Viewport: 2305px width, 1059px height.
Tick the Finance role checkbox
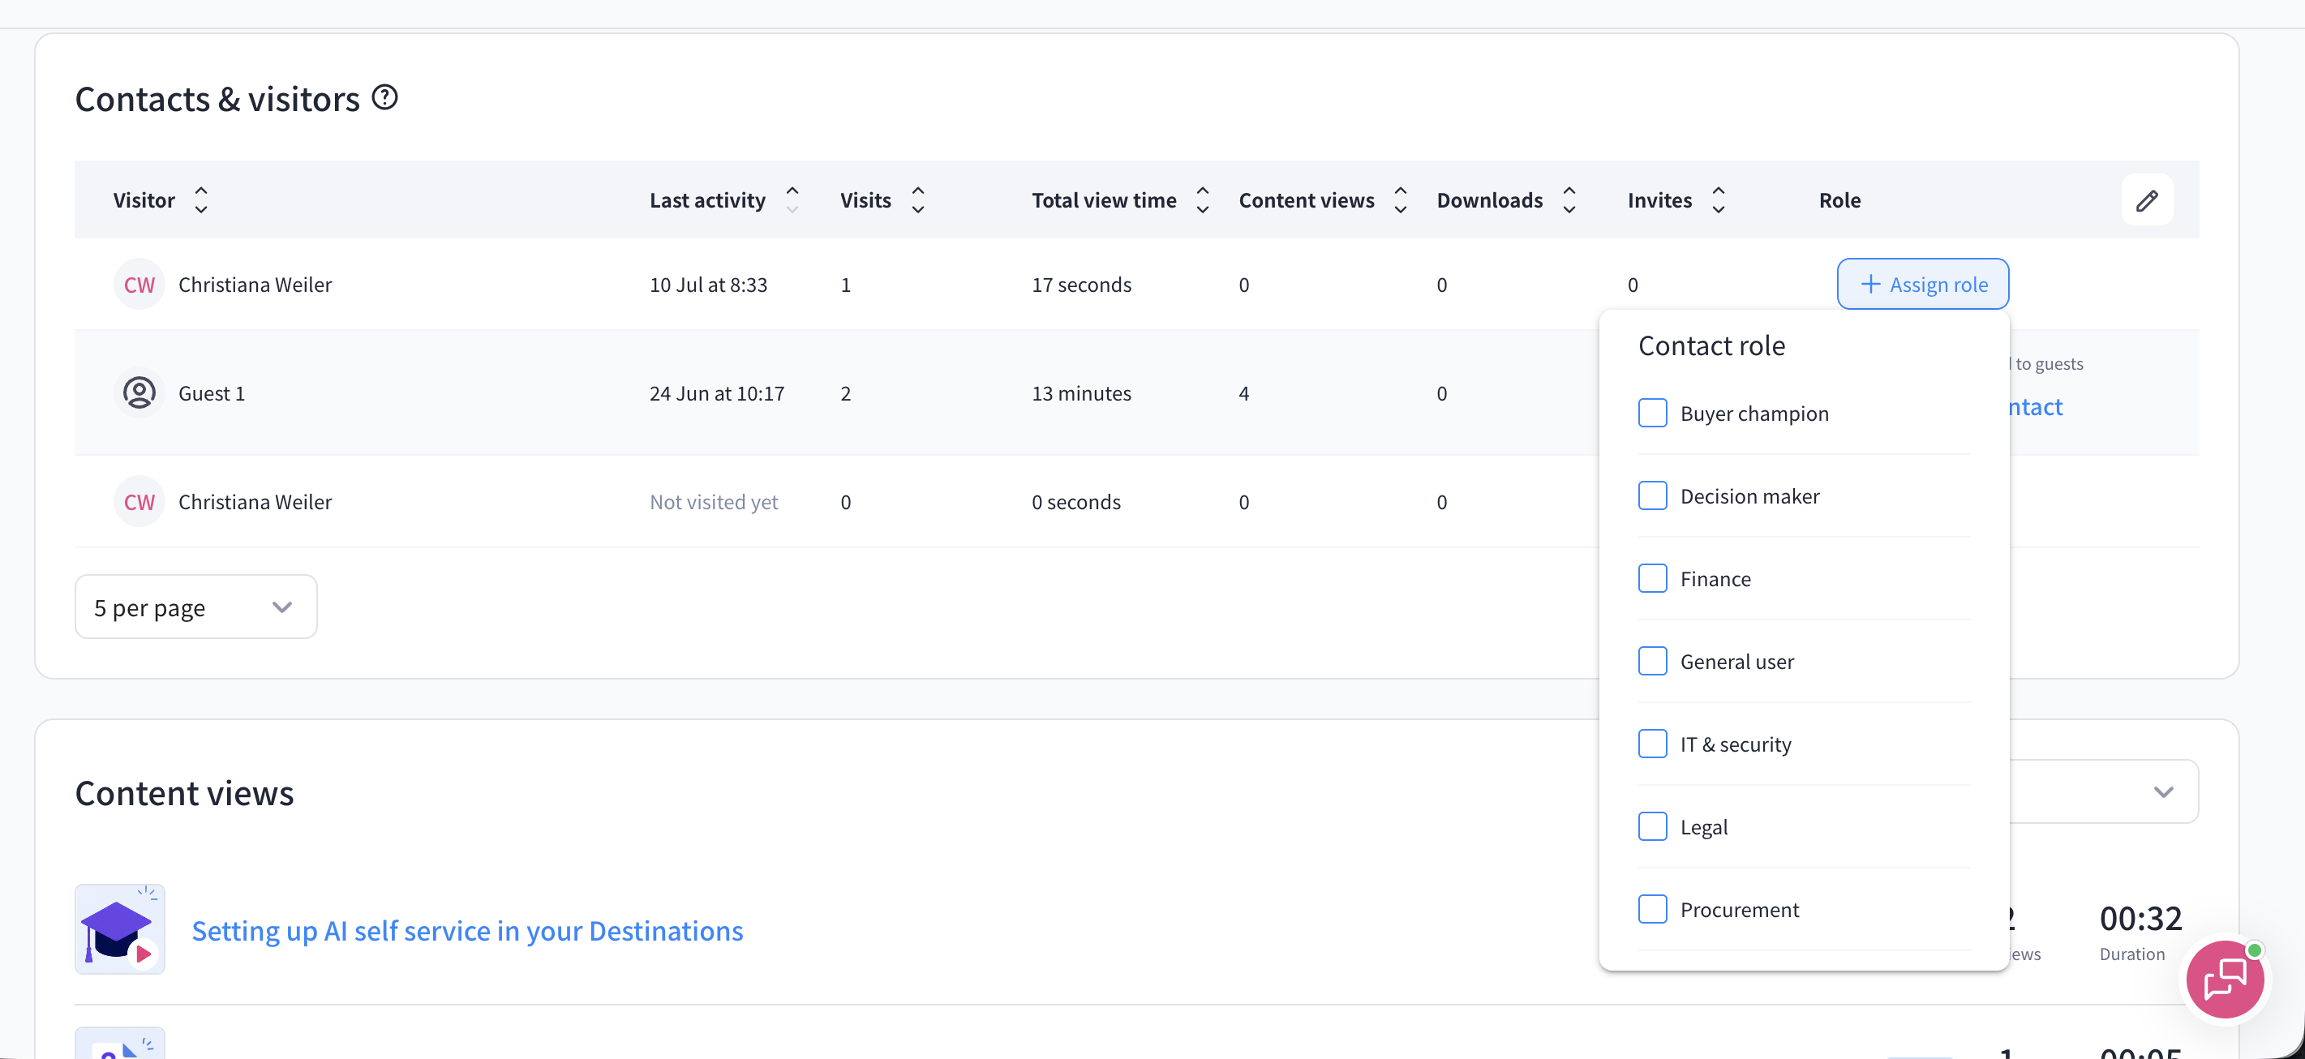tap(1653, 579)
